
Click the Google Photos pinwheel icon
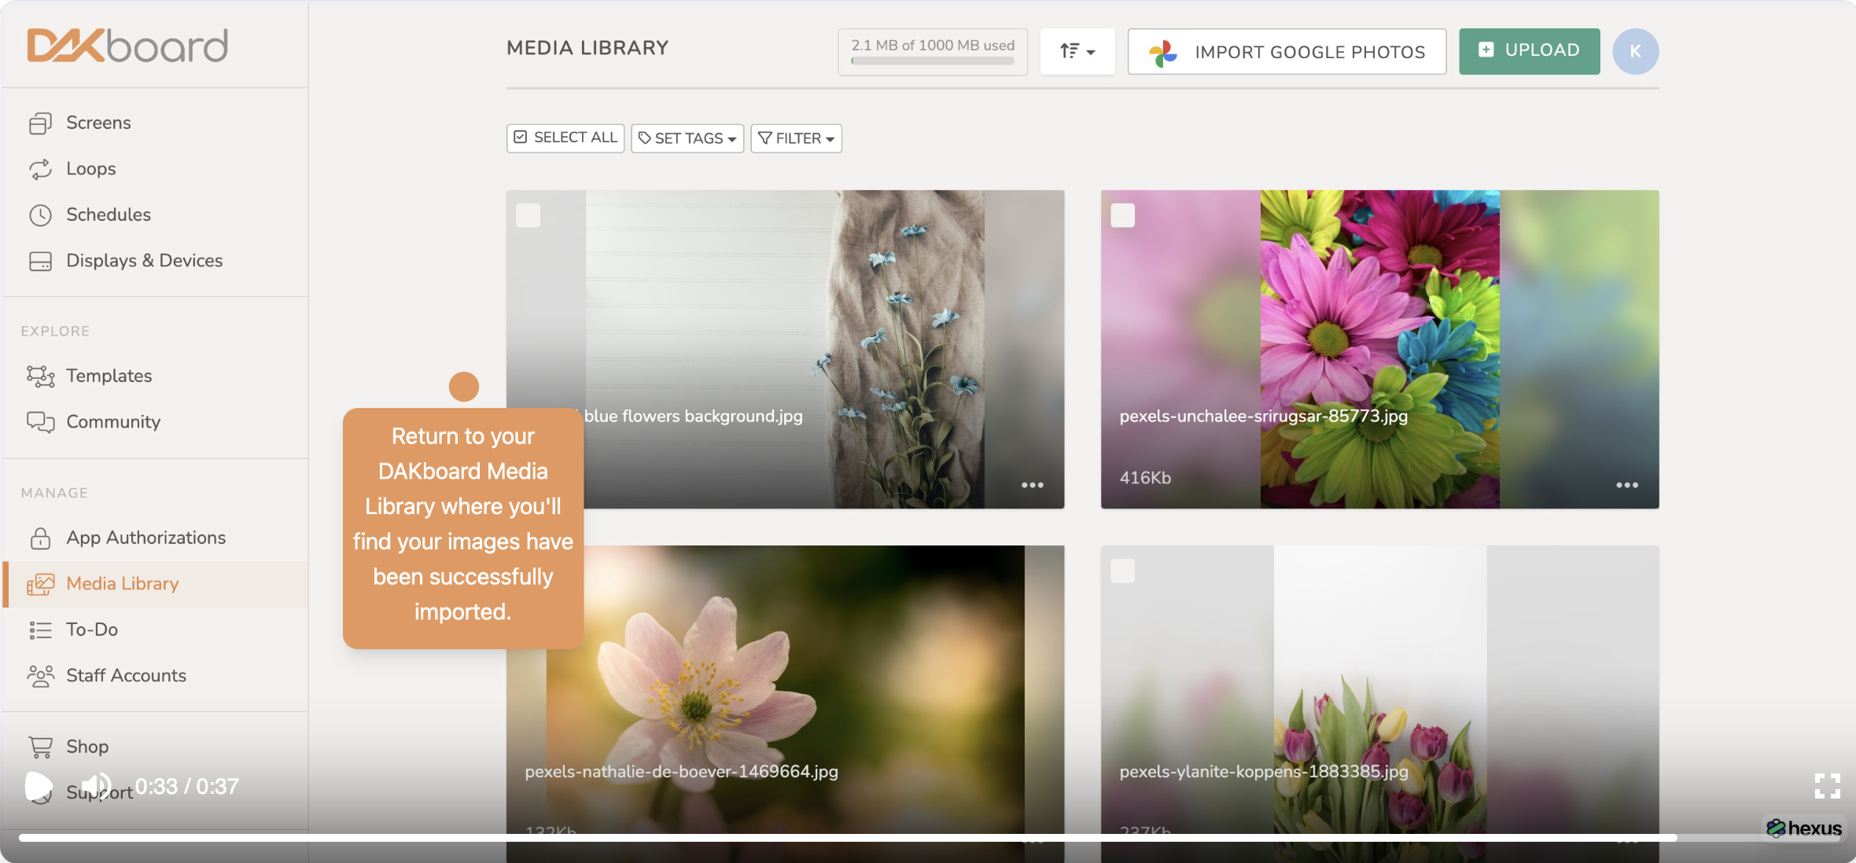1162,53
